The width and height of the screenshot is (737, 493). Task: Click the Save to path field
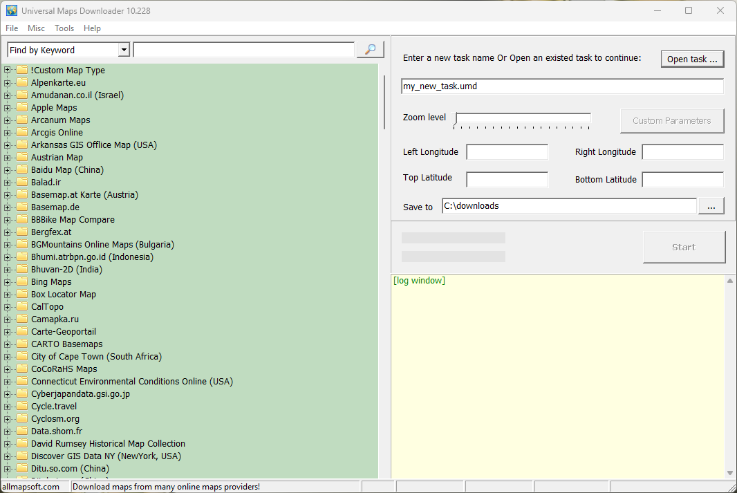pos(569,206)
